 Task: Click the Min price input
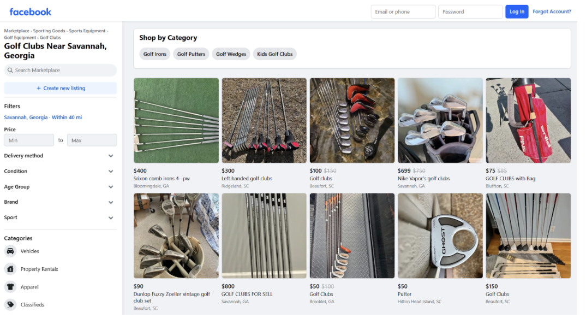click(x=28, y=140)
